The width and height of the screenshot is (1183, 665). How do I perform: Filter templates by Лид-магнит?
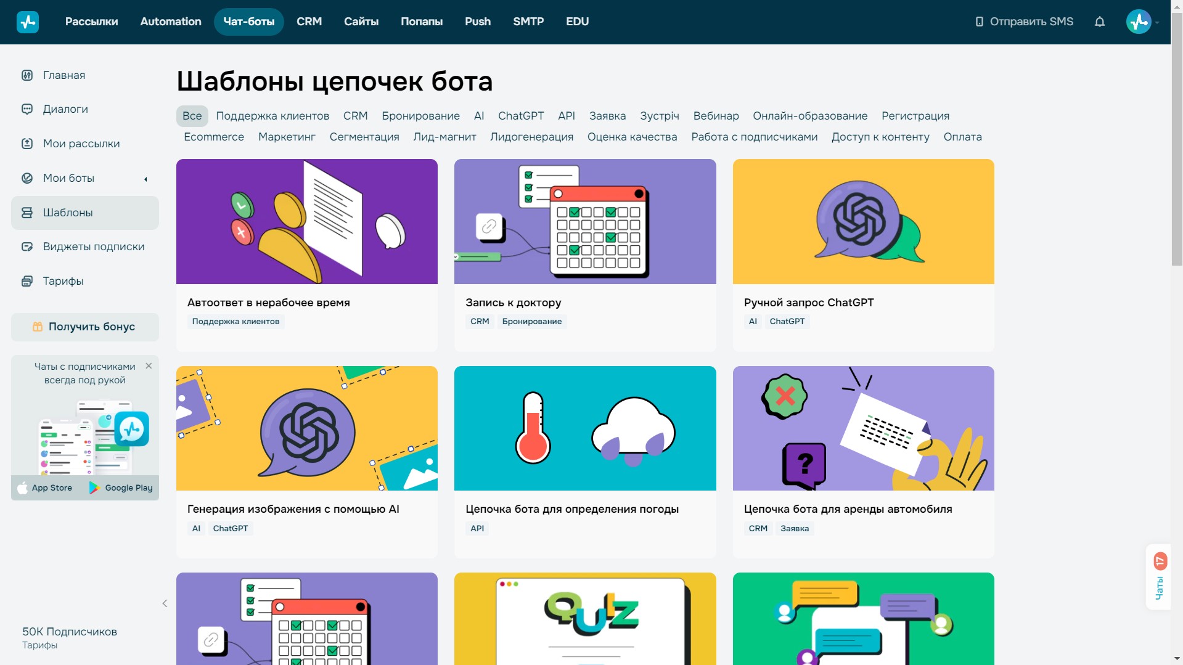[x=444, y=137]
